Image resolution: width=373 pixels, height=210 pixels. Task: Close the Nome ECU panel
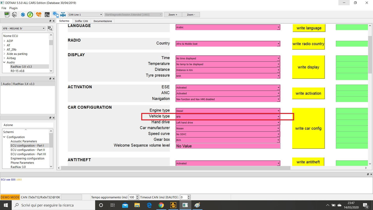pyautogui.click(x=53, y=21)
